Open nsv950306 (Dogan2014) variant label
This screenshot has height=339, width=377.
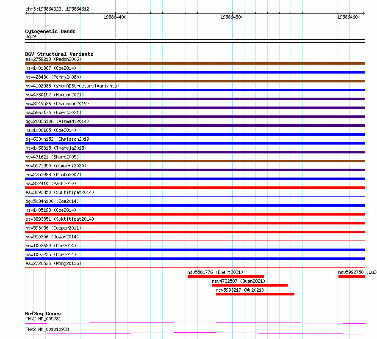(52, 237)
